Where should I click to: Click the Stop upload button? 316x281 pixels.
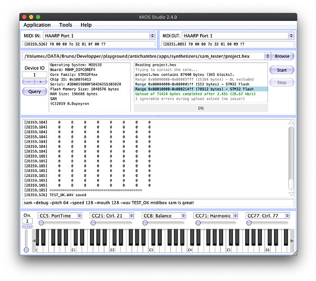click(282, 83)
